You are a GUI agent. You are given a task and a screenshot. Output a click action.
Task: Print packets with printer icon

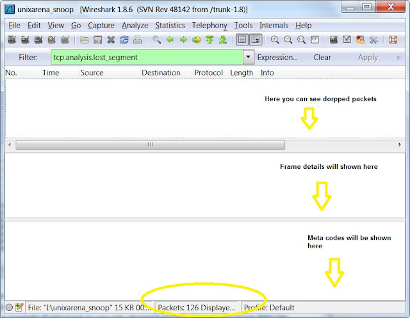[x=137, y=40]
